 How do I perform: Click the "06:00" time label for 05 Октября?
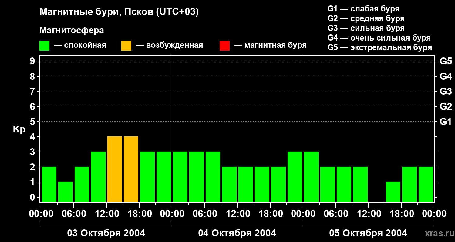(x=336, y=214)
